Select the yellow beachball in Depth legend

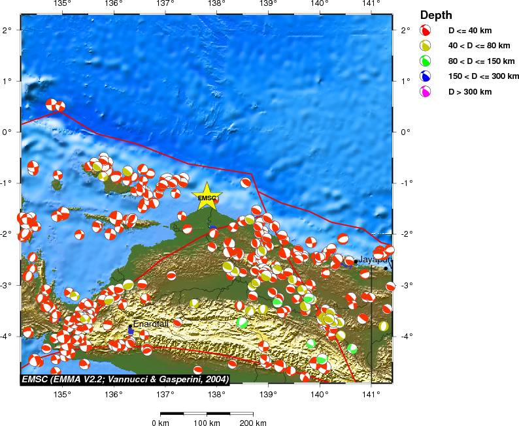tap(426, 46)
